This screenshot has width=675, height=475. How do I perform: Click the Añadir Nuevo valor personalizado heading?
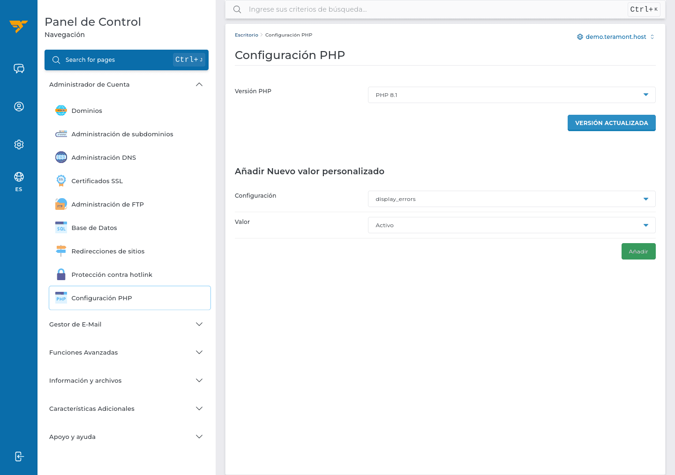[309, 171]
